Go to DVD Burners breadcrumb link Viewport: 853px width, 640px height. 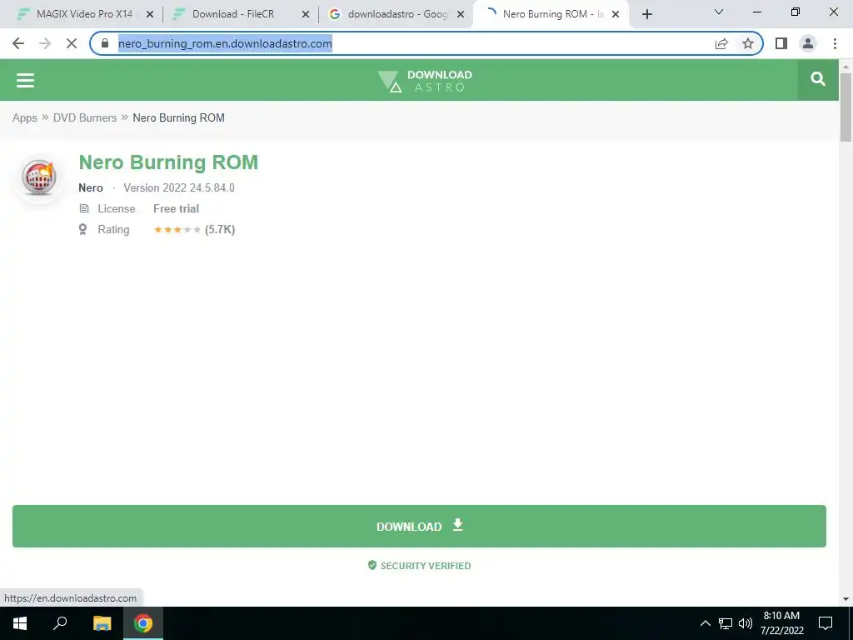(x=85, y=118)
